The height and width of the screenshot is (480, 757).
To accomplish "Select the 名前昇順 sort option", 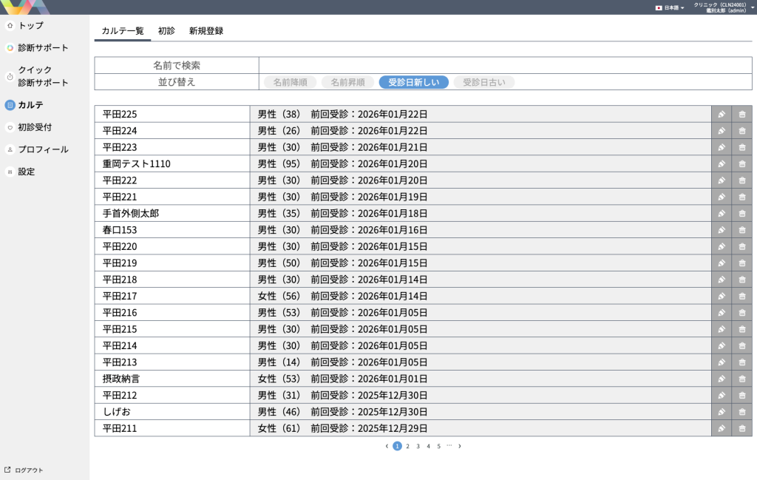I will coord(347,83).
